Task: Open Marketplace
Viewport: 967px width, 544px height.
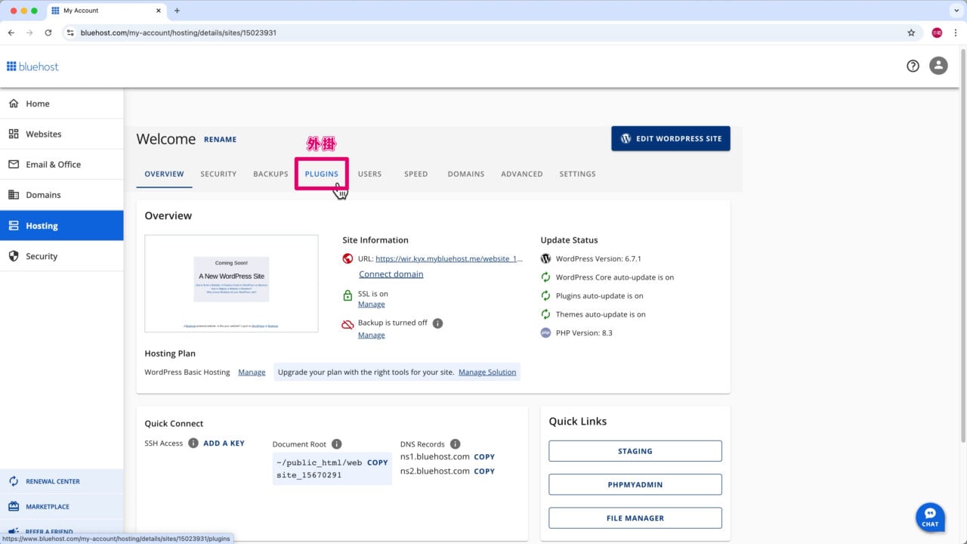Action: (x=61, y=507)
